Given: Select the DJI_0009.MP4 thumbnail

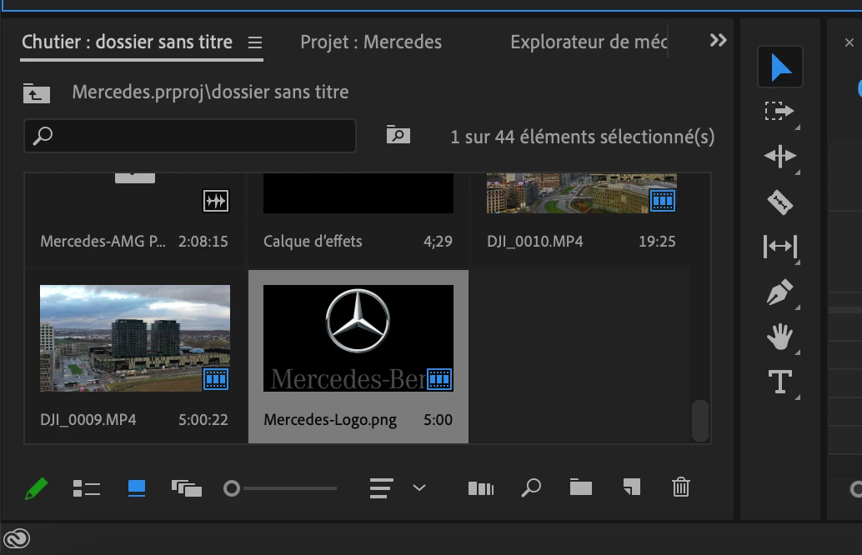Looking at the screenshot, I should click(135, 338).
